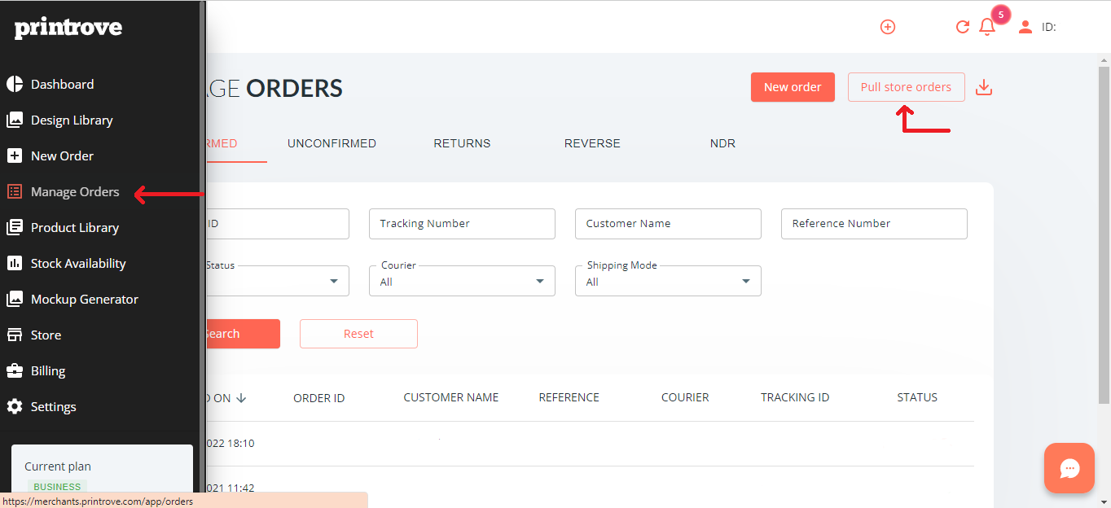The width and height of the screenshot is (1111, 508).
Task: Click the STATUS column header
Action: click(x=917, y=397)
